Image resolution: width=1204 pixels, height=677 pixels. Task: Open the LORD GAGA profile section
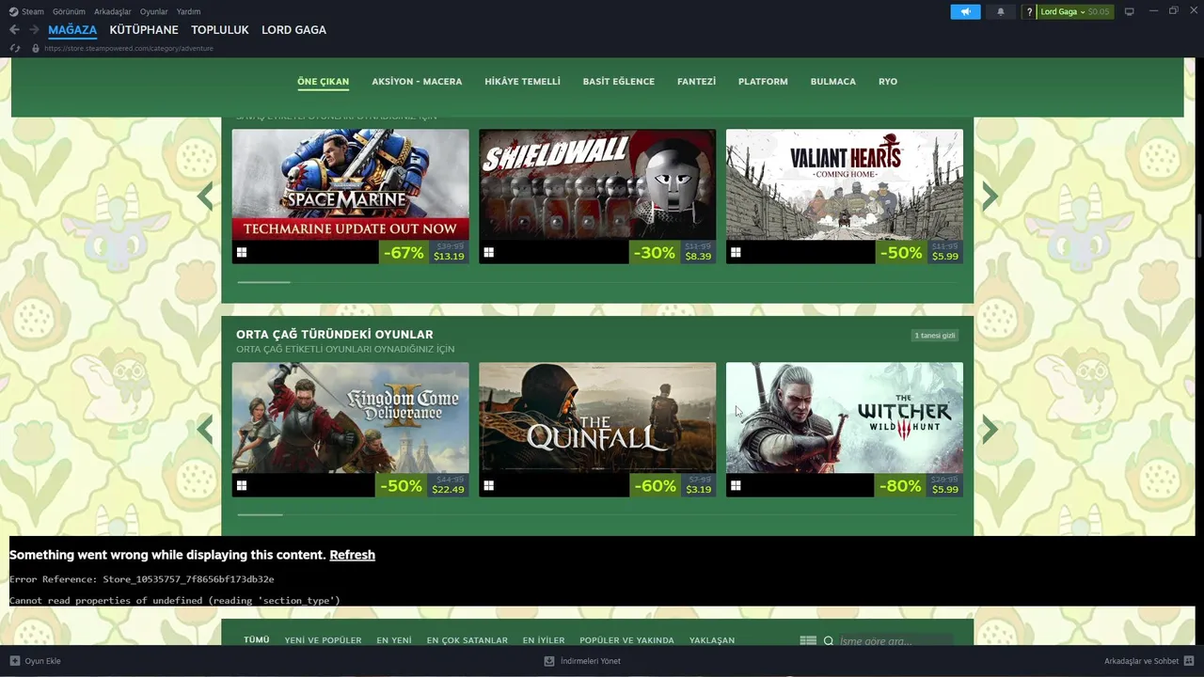pyautogui.click(x=293, y=30)
